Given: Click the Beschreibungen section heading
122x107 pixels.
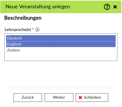Looking at the screenshot, I should coord(23,18).
